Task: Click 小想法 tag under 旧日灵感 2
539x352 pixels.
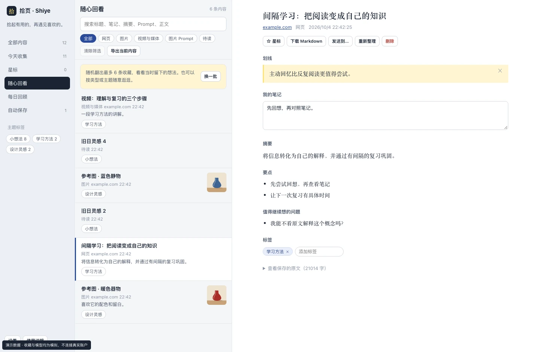Action: (91, 229)
